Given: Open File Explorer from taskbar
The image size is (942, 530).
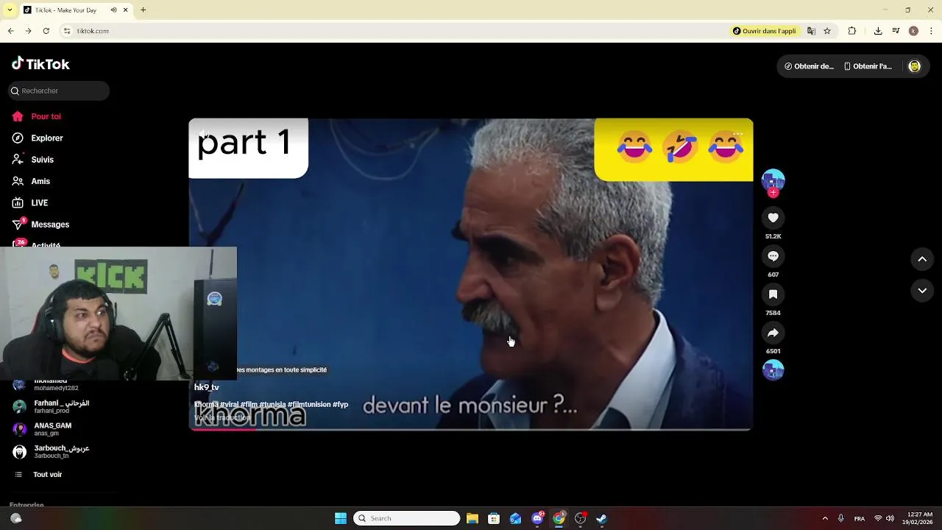Looking at the screenshot, I should pos(472,518).
